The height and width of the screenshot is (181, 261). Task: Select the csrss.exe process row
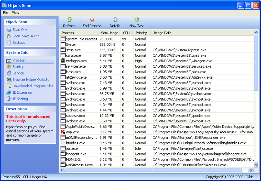[156, 56]
